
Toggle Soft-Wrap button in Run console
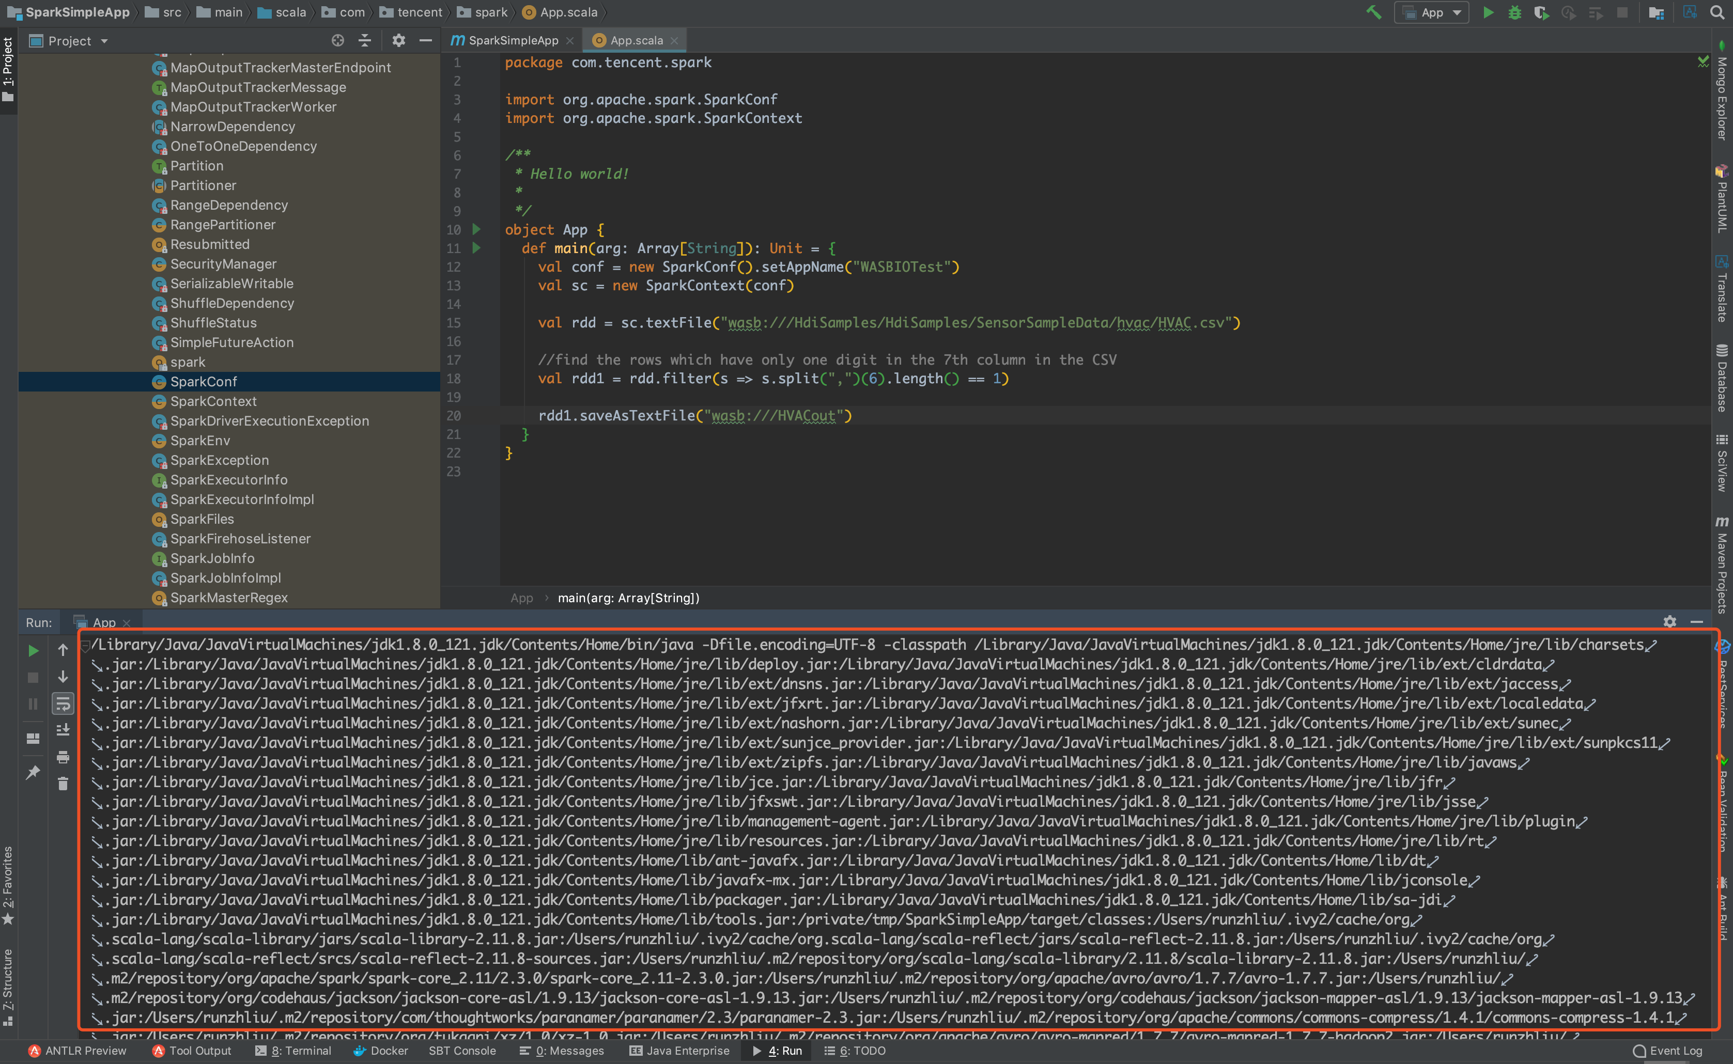[x=63, y=703]
